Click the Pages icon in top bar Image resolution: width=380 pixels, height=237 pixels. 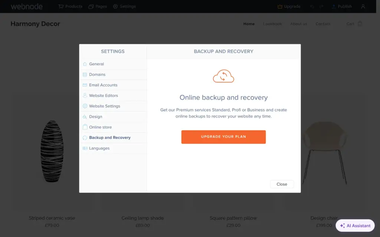pyautogui.click(x=91, y=7)
